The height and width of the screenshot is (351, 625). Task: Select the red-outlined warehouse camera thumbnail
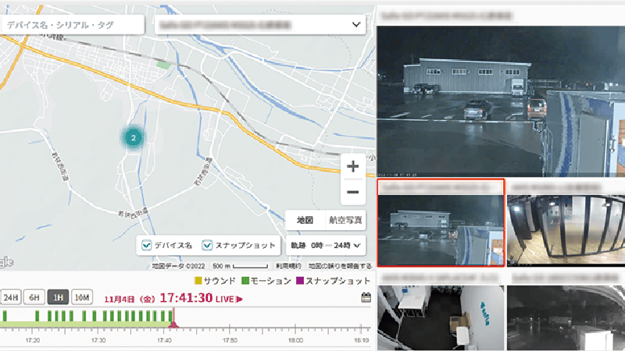[x=441, y=223]
